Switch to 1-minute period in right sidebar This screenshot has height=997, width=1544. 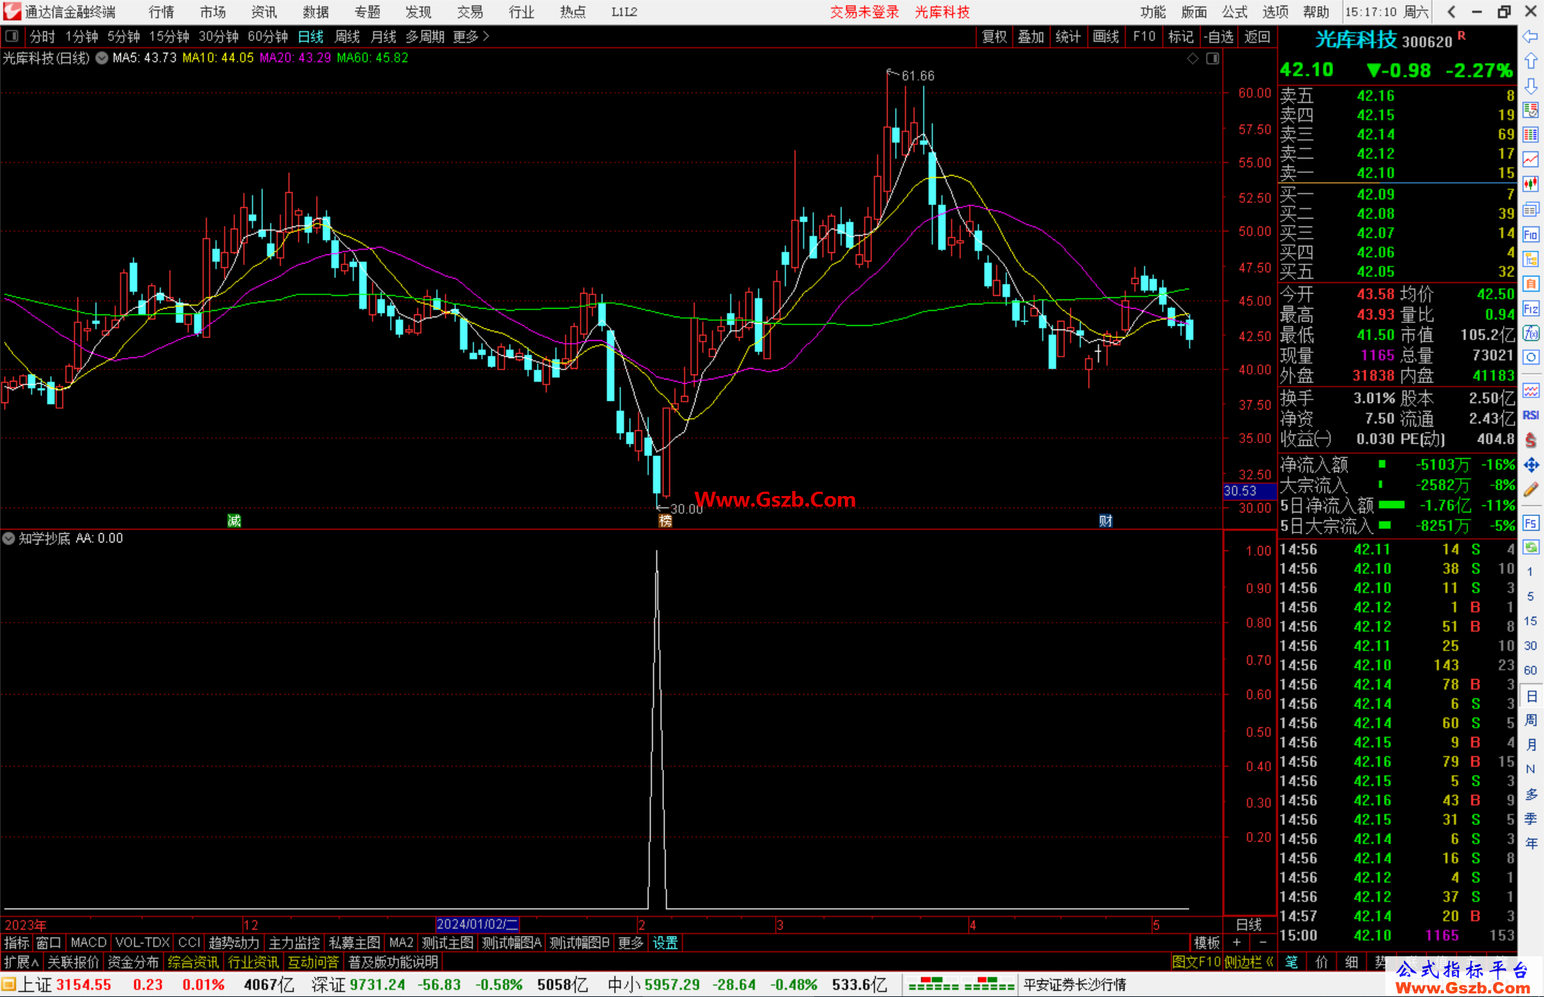[x=1530, y=572]
